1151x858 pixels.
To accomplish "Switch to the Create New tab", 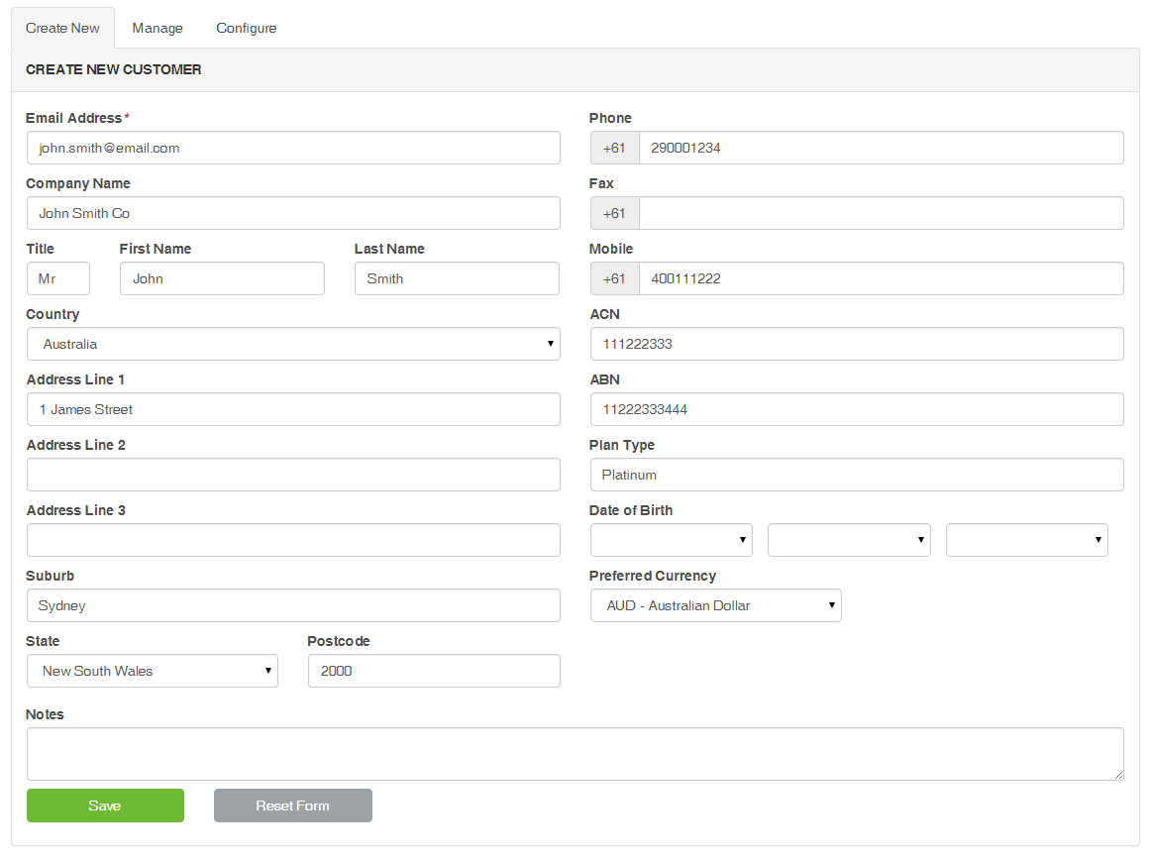I will click(x=62, y=28).
